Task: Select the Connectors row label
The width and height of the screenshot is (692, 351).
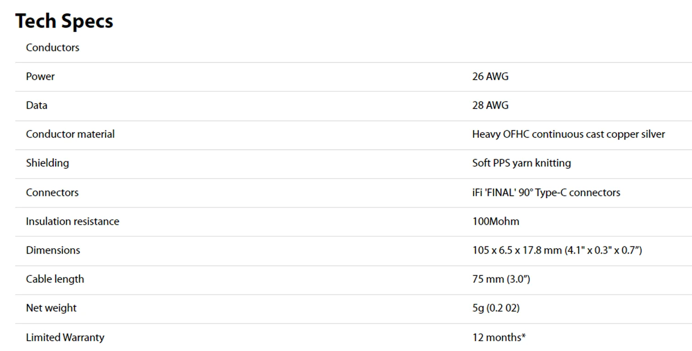Action: coord(52,193)
